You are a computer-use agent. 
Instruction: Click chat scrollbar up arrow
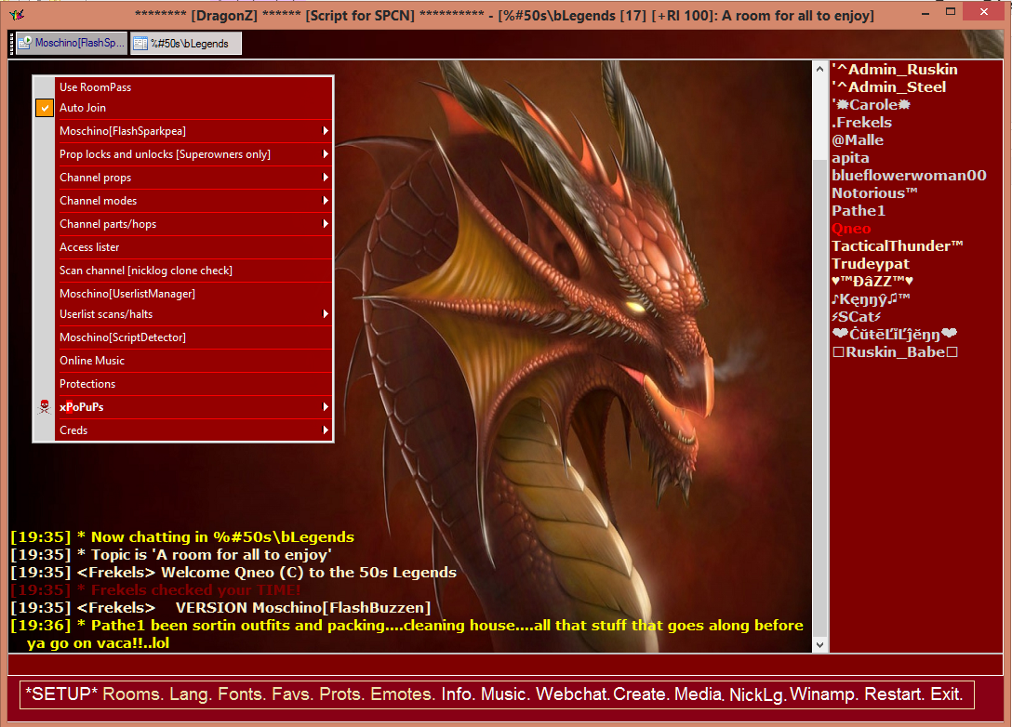point(819,69)
